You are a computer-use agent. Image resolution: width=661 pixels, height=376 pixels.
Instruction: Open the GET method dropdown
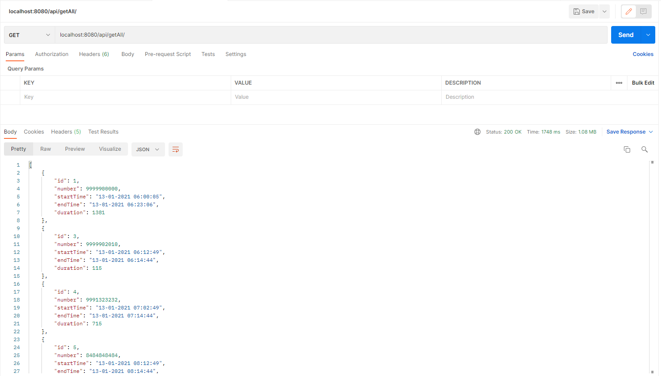[x=30, y=35]
